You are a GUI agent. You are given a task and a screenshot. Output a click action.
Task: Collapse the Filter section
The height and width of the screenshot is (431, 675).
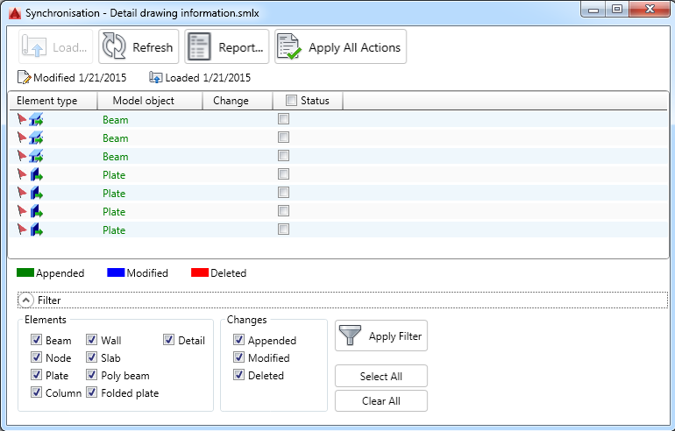[25, 300]
